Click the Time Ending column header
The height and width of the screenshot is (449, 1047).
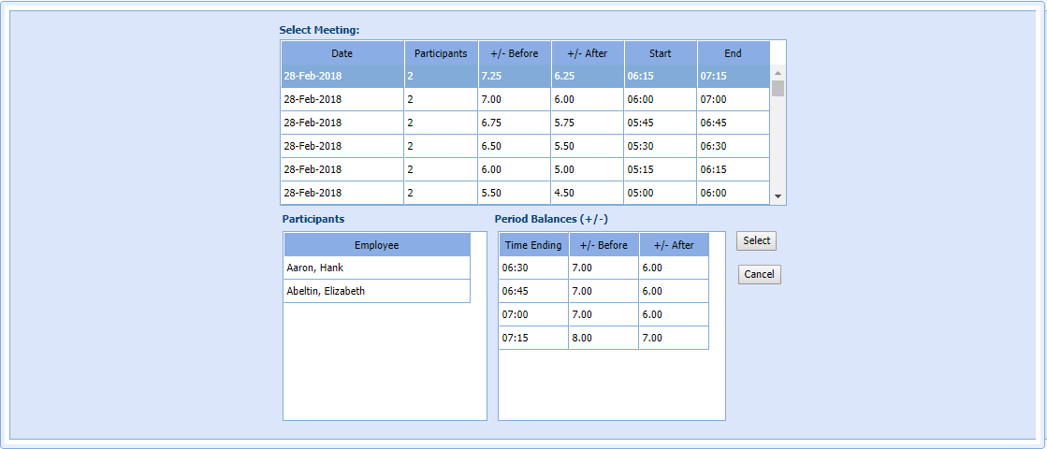(x=533, y=245)
